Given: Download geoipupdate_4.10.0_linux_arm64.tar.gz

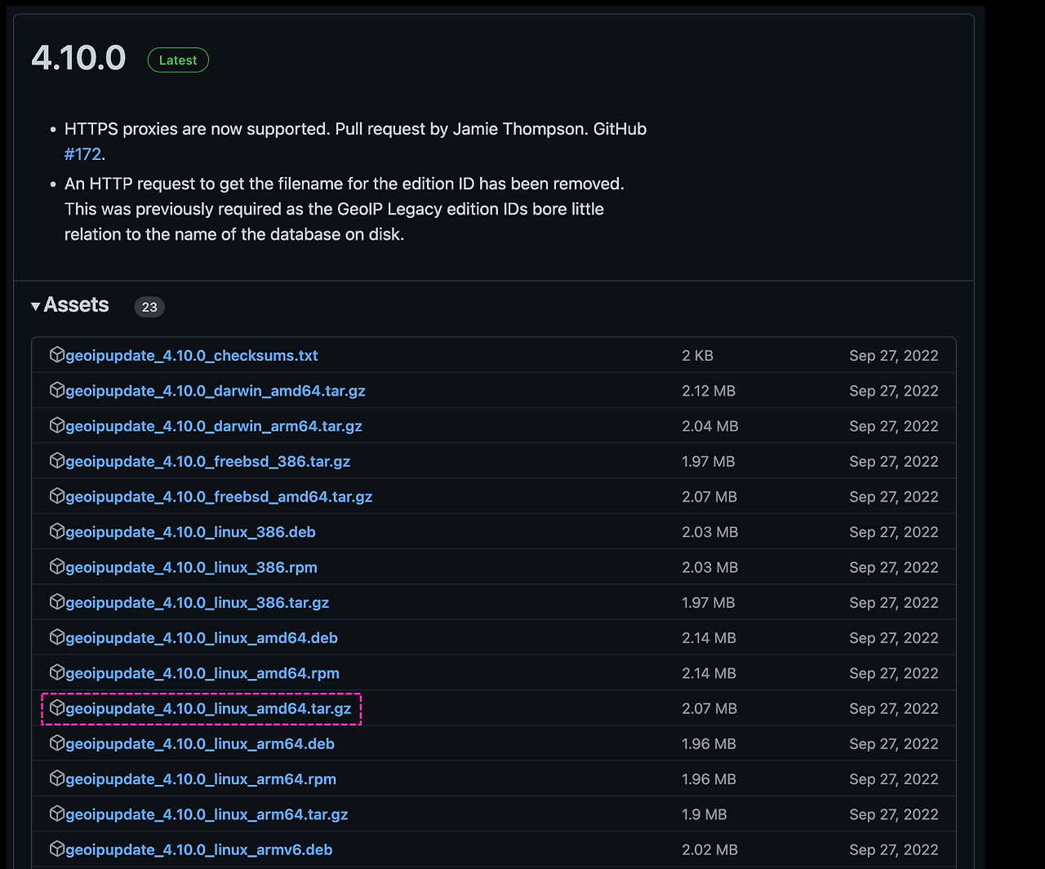Looking at the screenshot, I should pyautogui.click(x=207, y=814).
